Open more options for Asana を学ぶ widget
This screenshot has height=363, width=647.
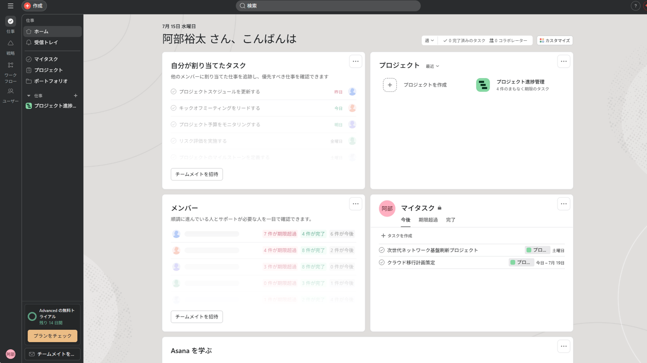(564, 346)
